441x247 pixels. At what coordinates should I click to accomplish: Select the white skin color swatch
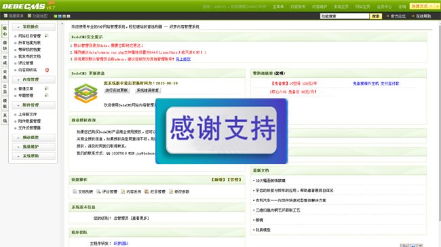point(69,16)
